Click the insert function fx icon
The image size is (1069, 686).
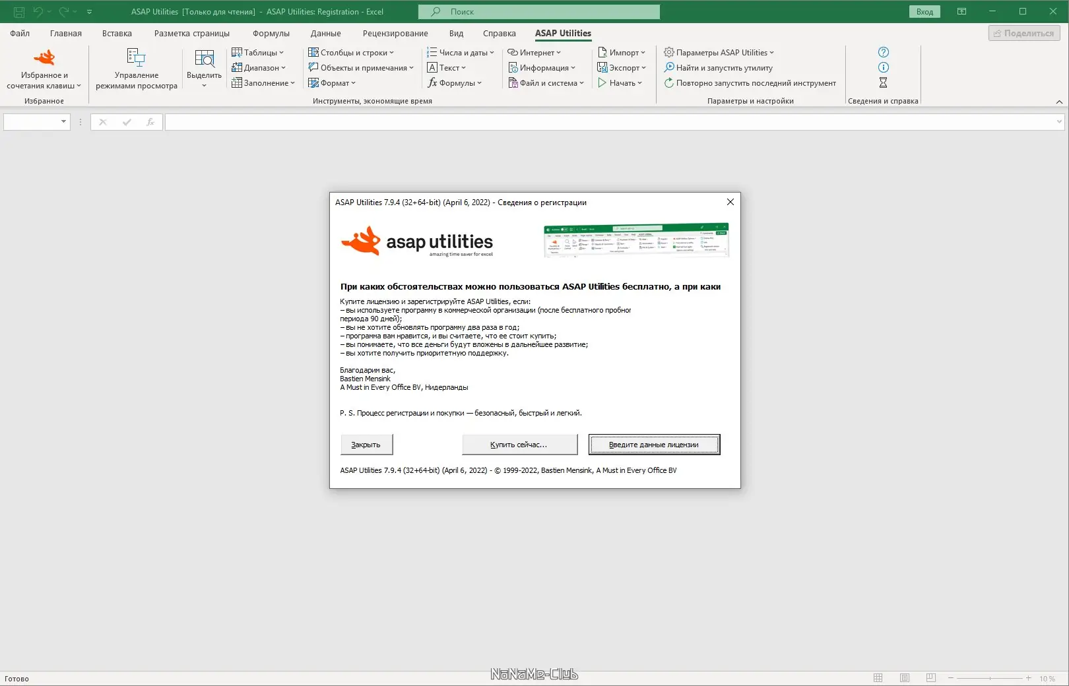point(150,122)
